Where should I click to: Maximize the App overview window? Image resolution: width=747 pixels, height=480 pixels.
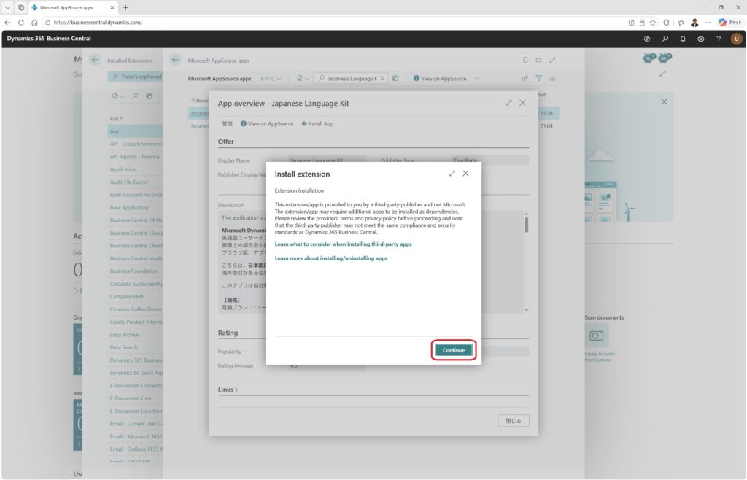(508, 103)
